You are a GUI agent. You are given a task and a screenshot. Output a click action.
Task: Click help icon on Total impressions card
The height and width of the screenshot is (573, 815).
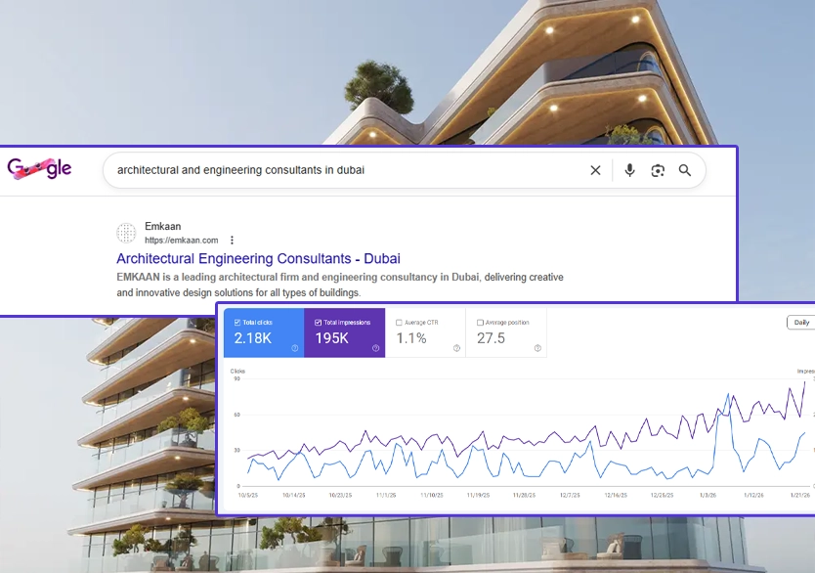coord(375,348)
